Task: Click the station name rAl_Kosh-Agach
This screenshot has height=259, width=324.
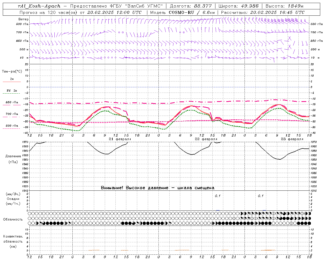Action: [x=39, y=6]
